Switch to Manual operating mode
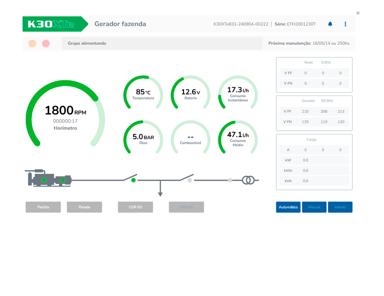 [x=314, y=207]
